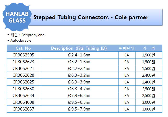168x117 pixels.
Task: Click the 2,400원 price for CP.3062628
Action: tap(148, 75)
